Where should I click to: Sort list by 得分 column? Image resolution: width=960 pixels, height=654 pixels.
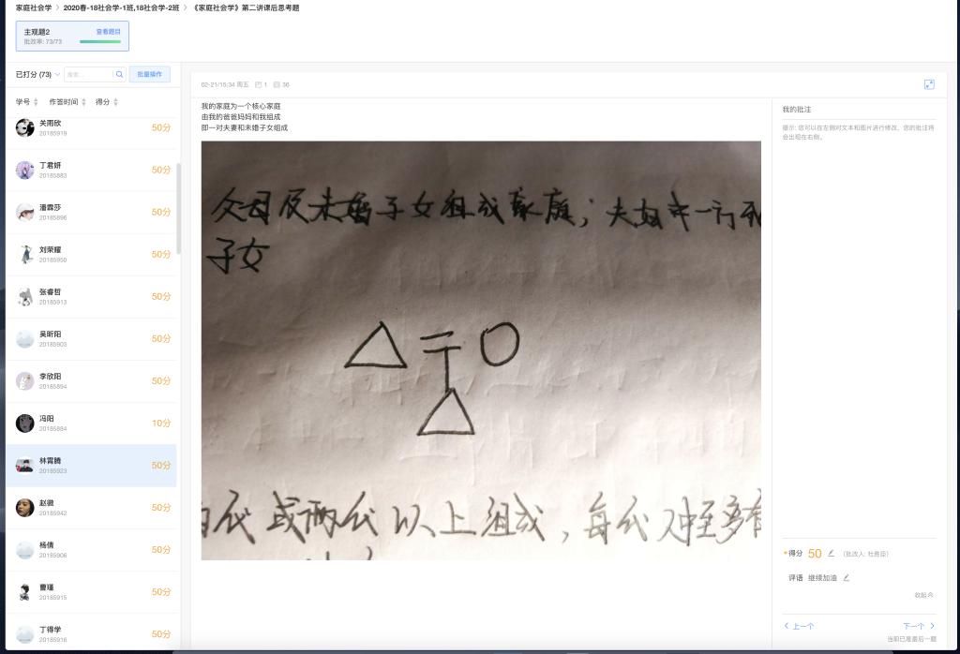point(107,102)
